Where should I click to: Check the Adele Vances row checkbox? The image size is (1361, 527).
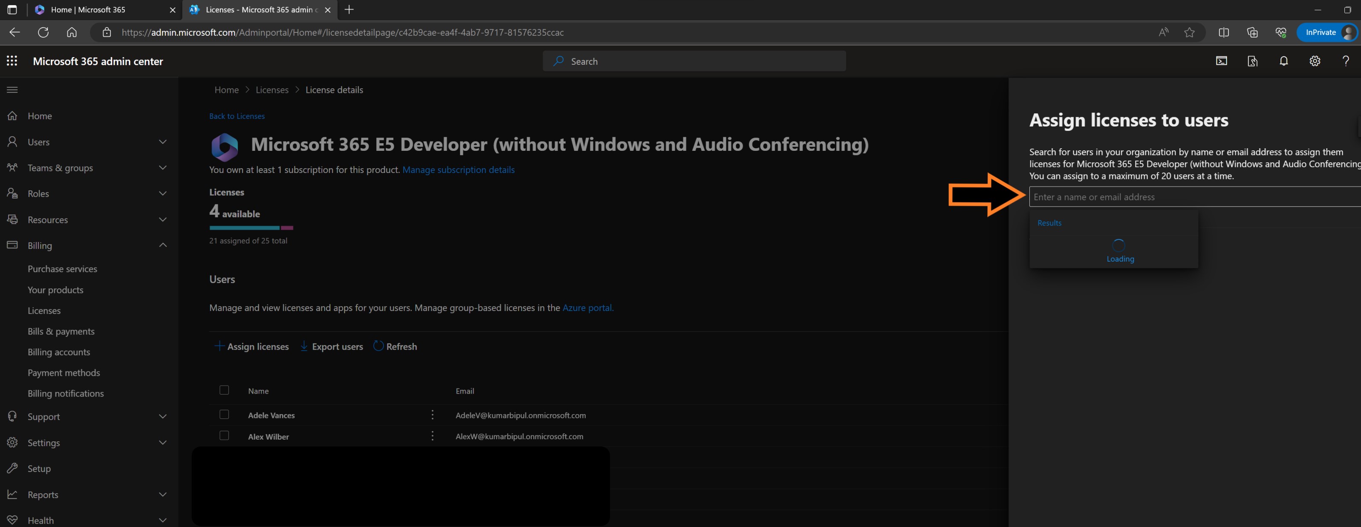tap(224, 415)
